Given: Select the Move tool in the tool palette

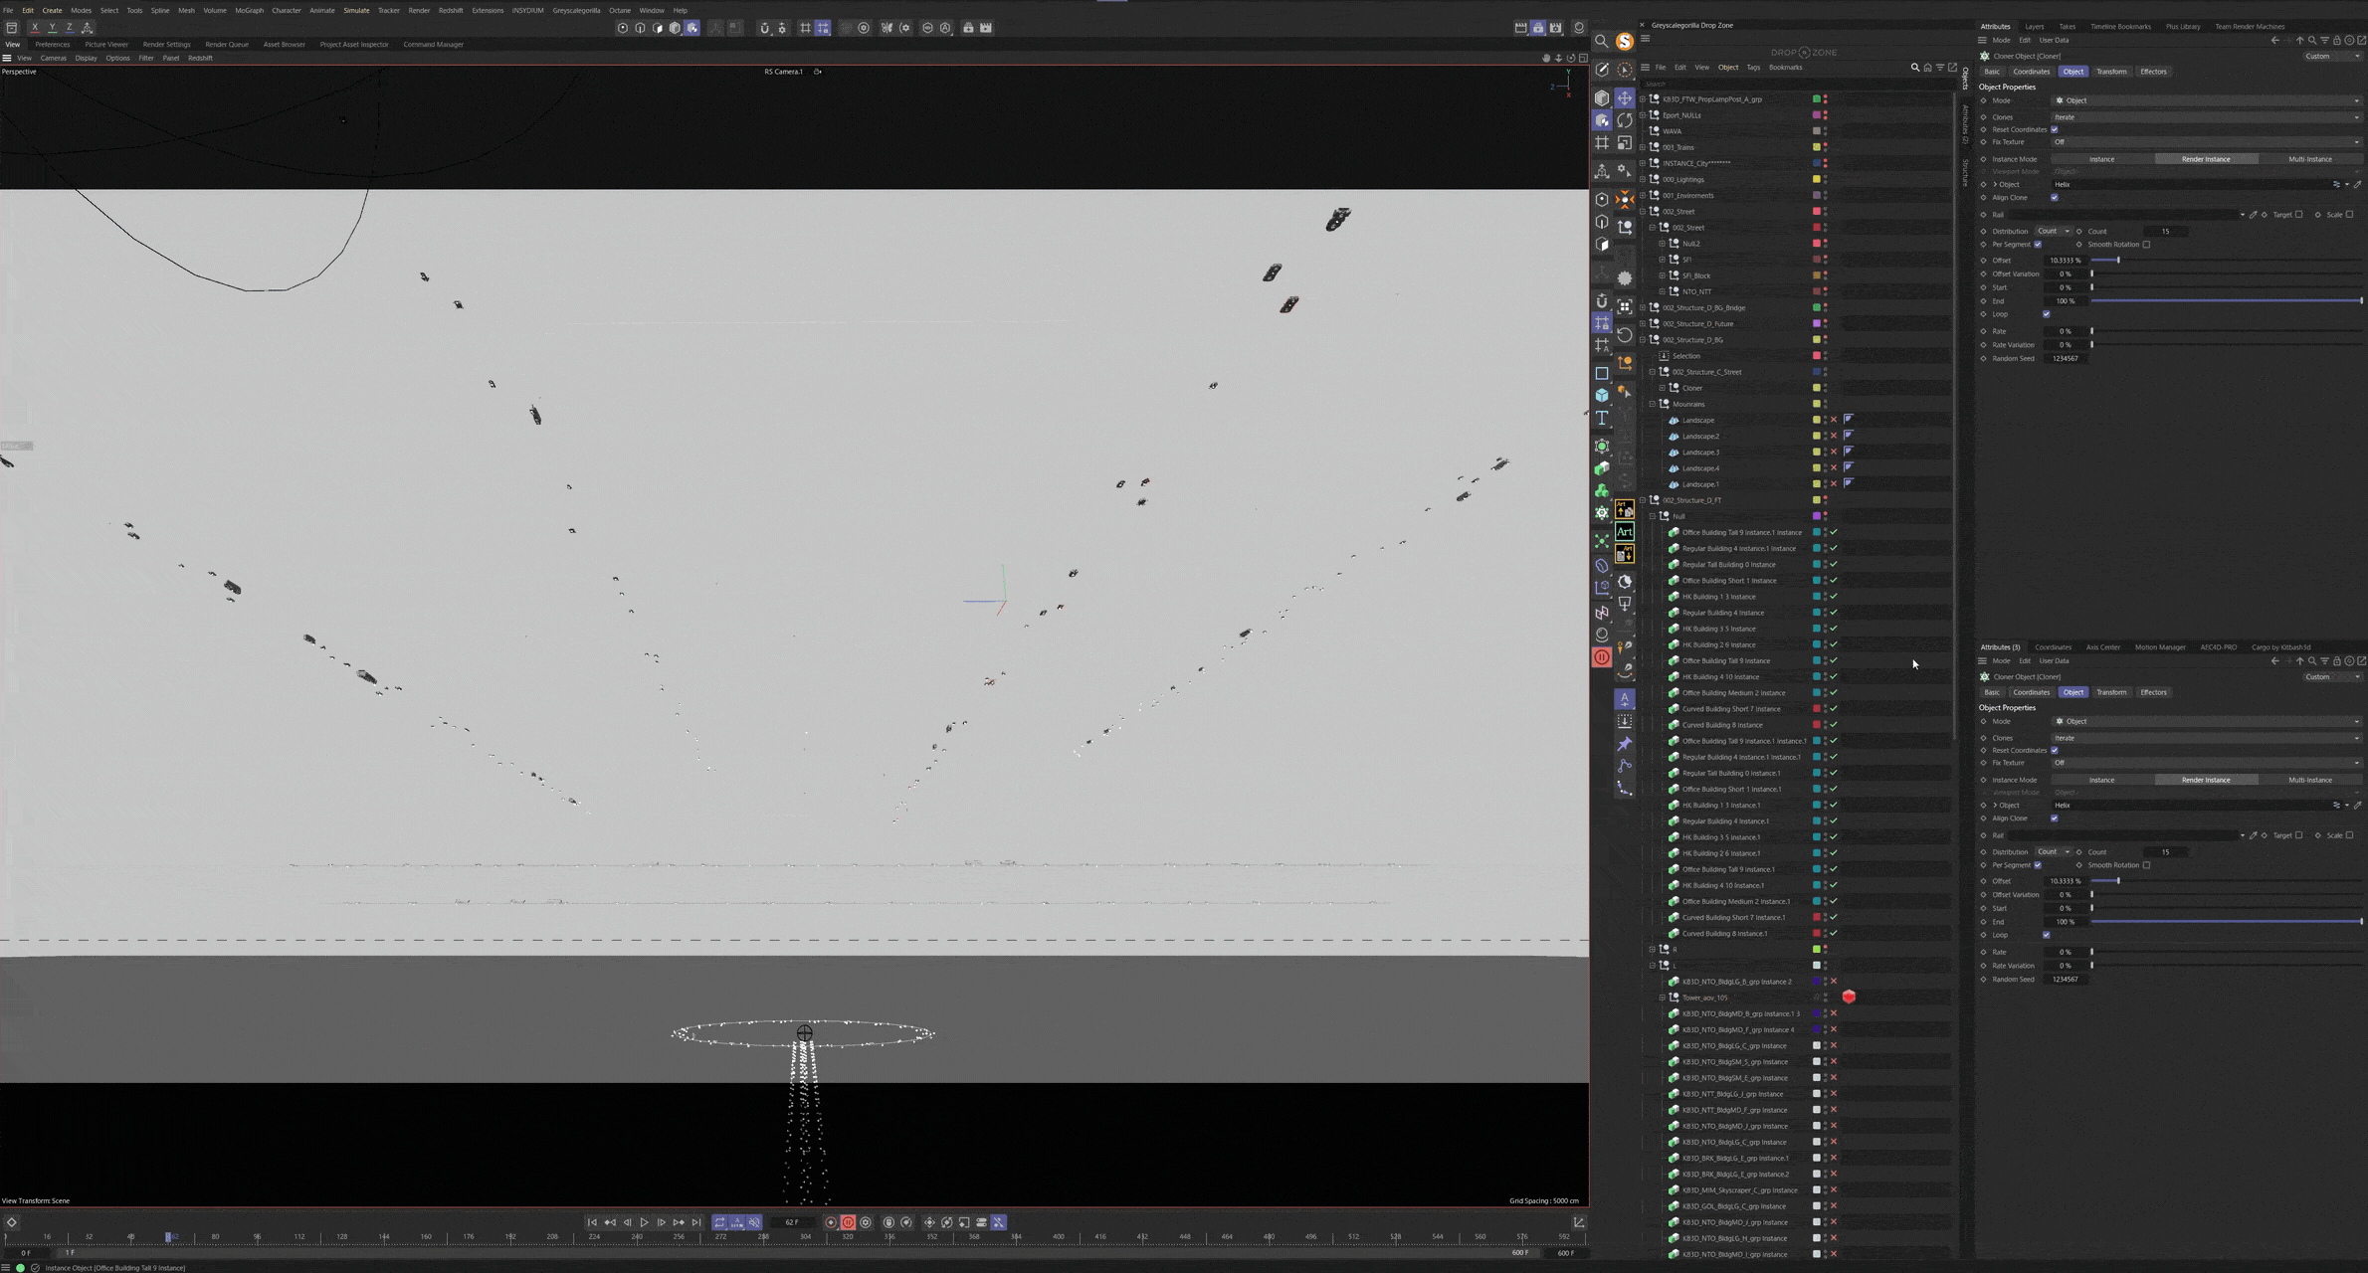Looking at the screenshot, I should click(x=1624, y=97).
